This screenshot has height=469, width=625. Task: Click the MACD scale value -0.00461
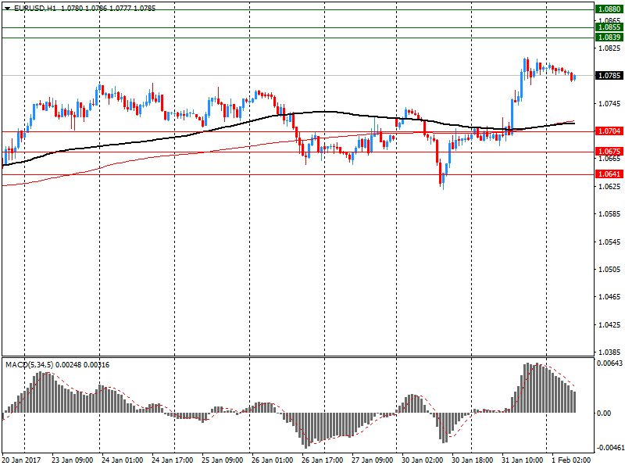click(610, 448)
